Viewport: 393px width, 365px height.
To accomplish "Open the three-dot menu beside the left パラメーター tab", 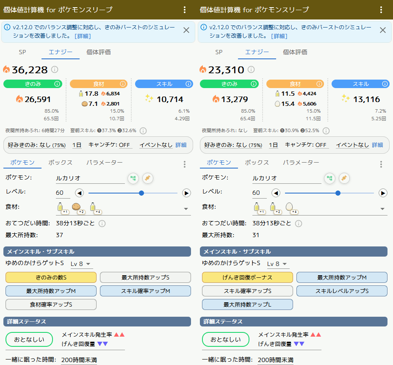I will (185, 164).
